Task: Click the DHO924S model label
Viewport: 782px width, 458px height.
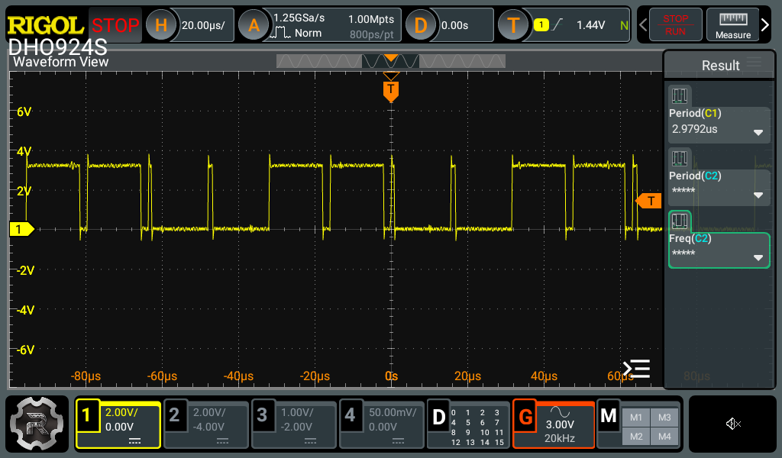Action: pos(57,47)
